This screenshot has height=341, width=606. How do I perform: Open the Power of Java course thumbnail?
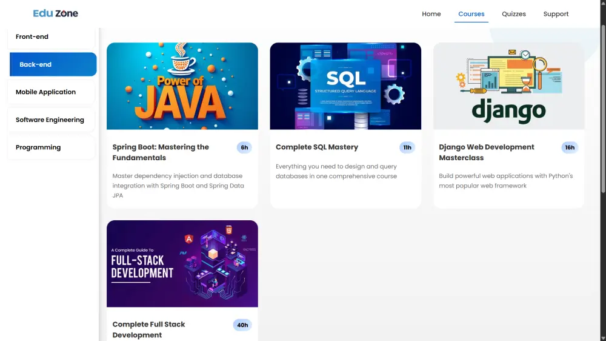point(182,86)
